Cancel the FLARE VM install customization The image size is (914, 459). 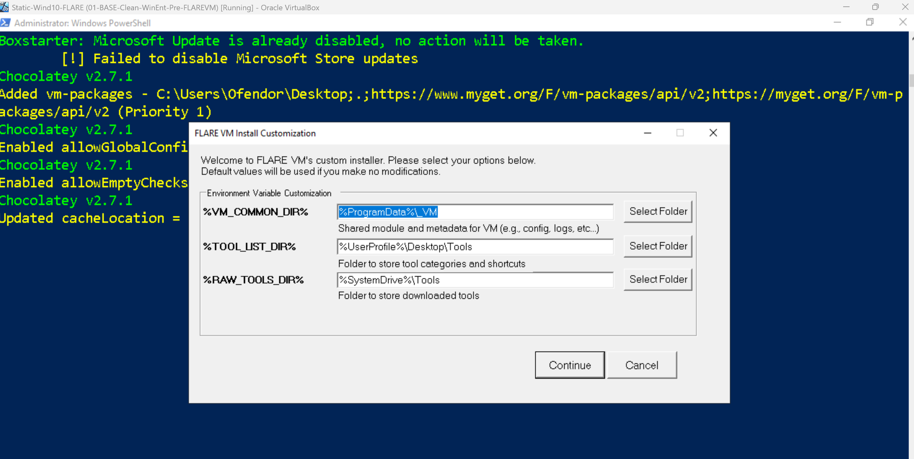[641, 365]
